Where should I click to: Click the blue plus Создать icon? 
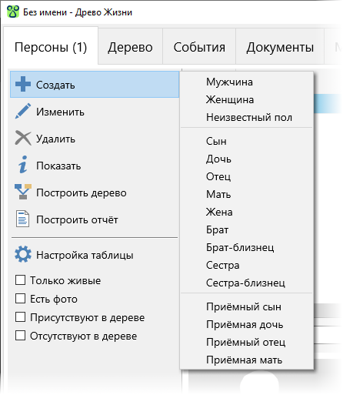pyautogui.click(x=23, y=84)
